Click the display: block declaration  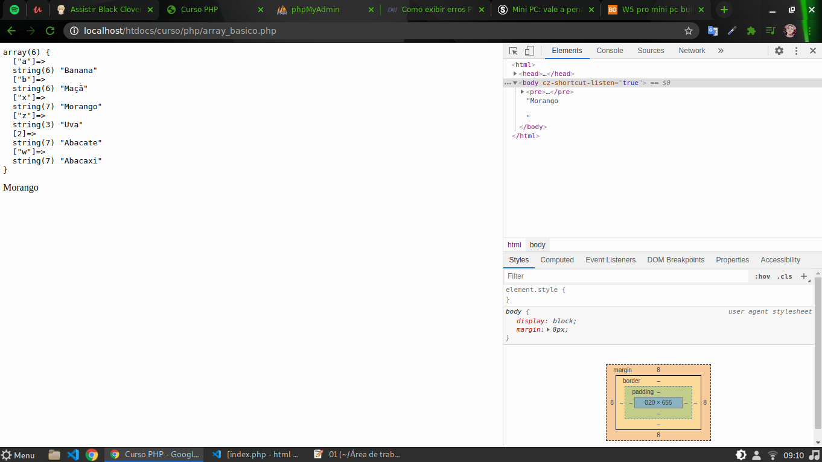(546, 321)
